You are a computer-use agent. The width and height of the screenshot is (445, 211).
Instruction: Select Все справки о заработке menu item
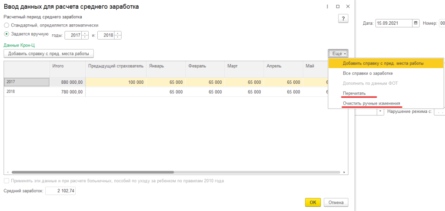pos(368,73)
